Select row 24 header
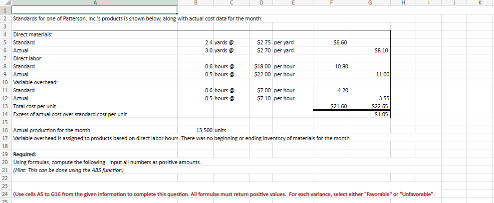The image size is (494, 203). (5, 194)
